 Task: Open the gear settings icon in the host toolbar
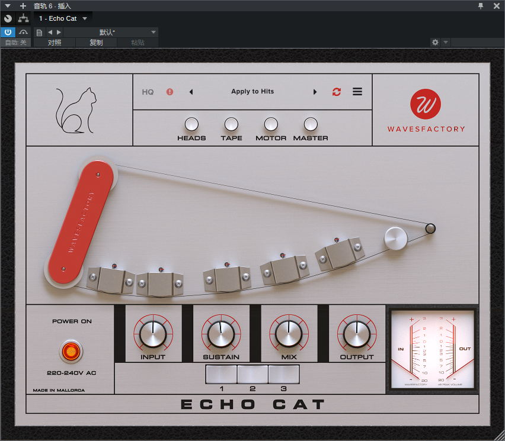click(x=435, y=42)
